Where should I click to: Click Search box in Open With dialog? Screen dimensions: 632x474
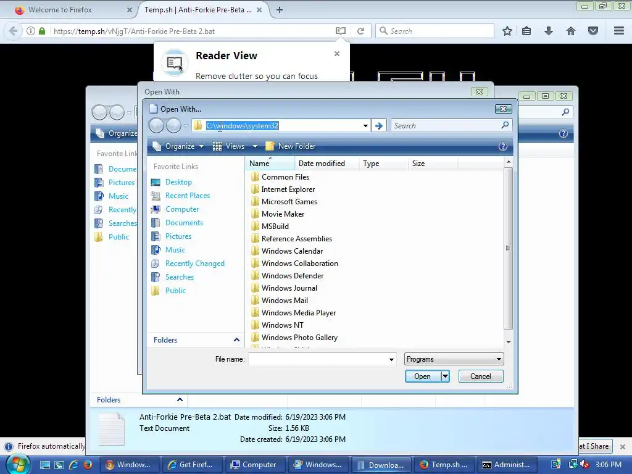[451, 126]
